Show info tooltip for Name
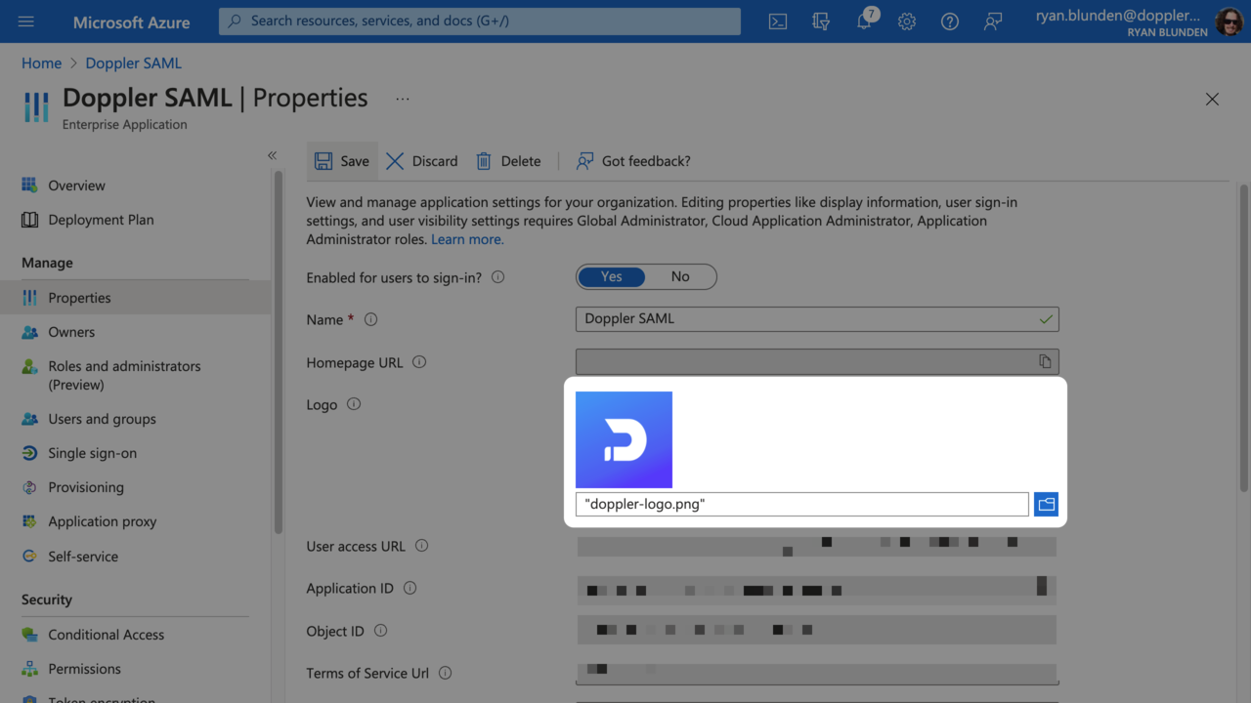Image resolution: width=1251 pixels, height=703 pixels. (370, 319)
